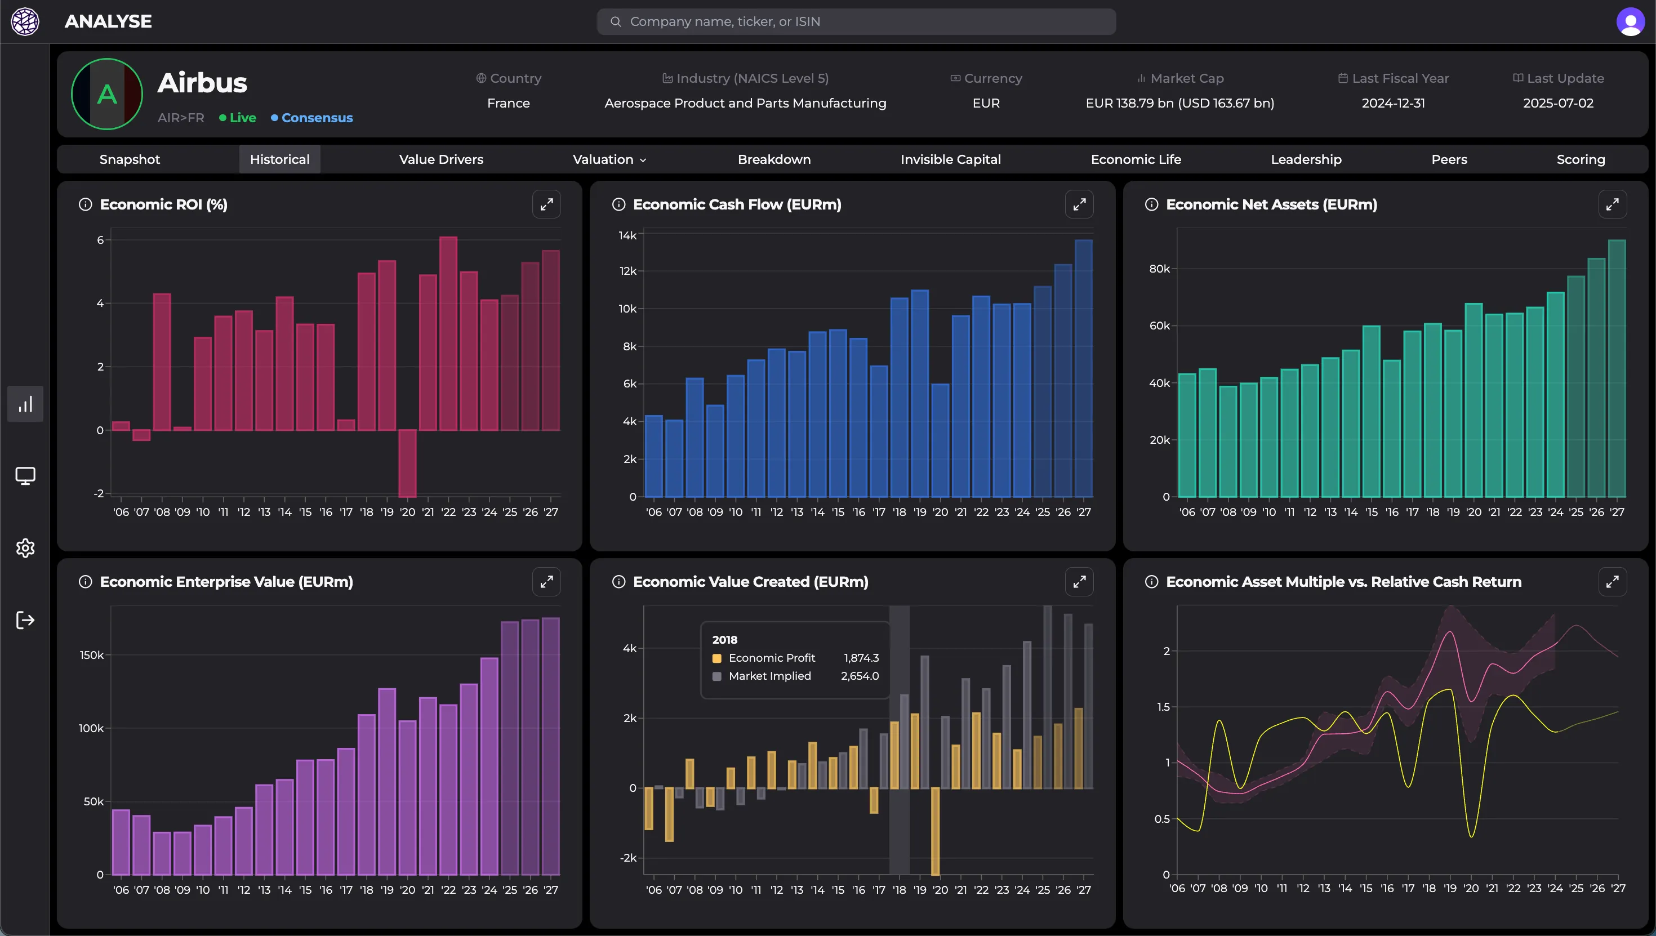Expand the Asset Multiple vs. Cash Return chart
The image size is (1656, 936).
pyautogui.click(x=1612, y=582)
